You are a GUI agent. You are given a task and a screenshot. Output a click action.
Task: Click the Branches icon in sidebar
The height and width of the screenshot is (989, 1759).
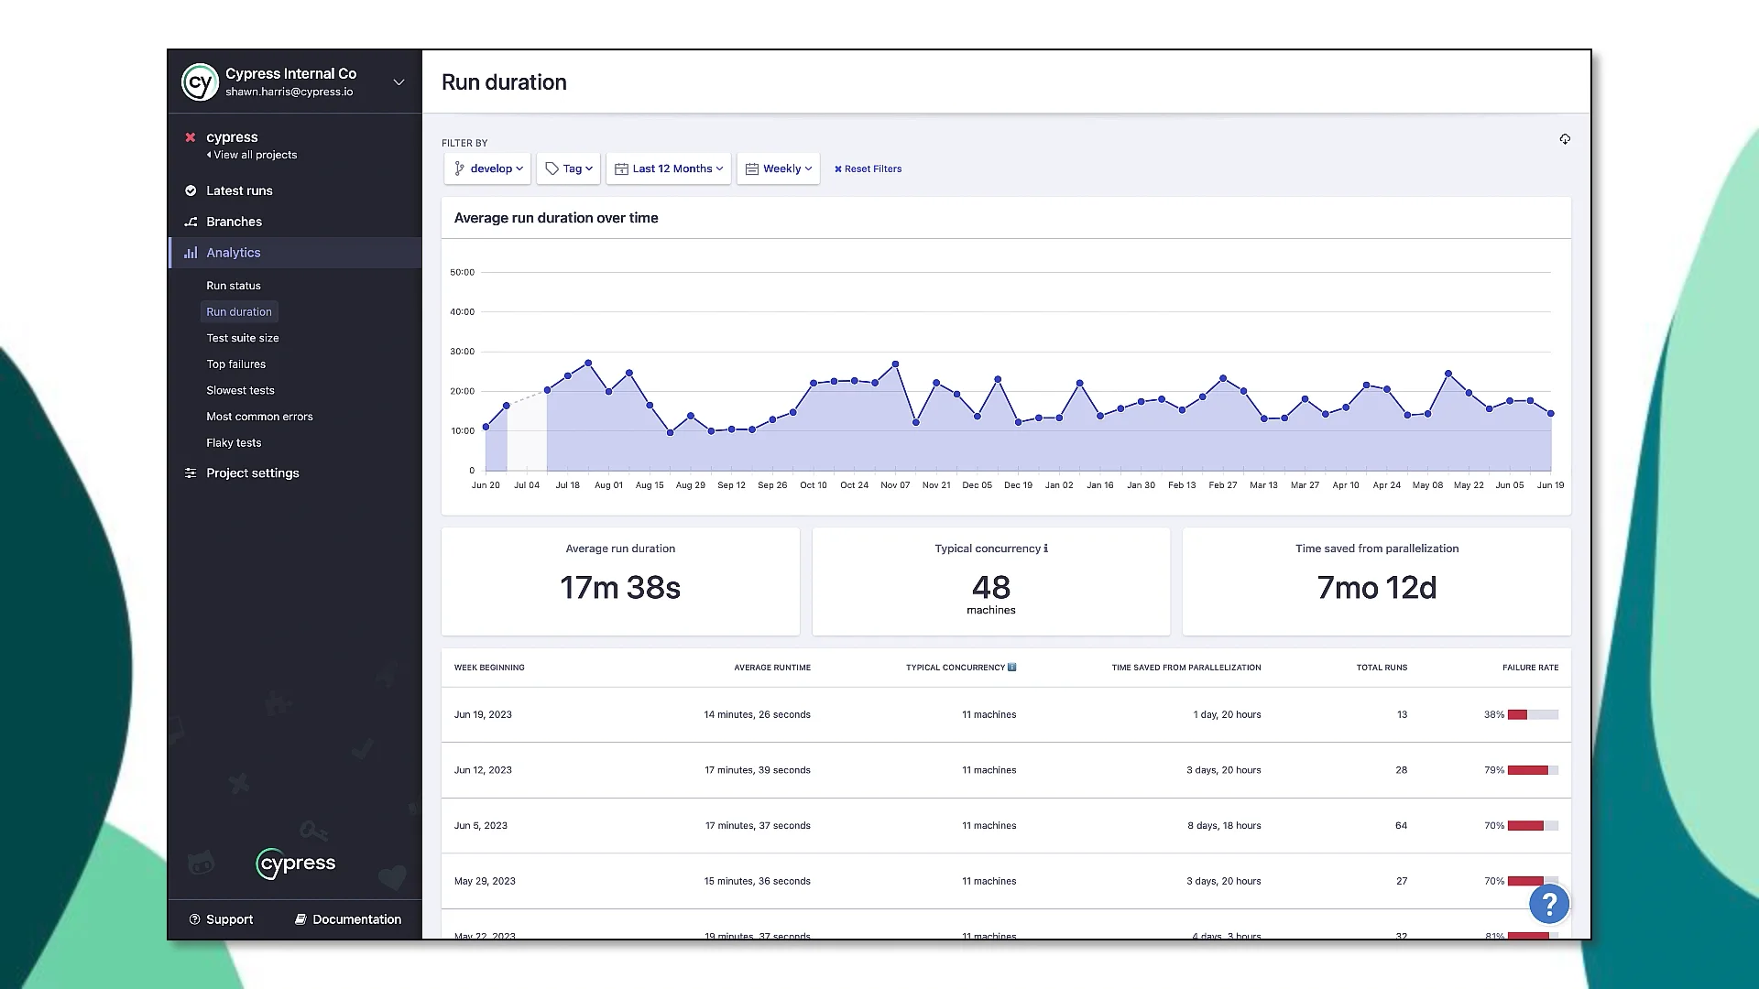point(191,222)
